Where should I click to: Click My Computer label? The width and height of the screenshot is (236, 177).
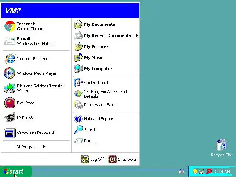[x=98, y=69]
